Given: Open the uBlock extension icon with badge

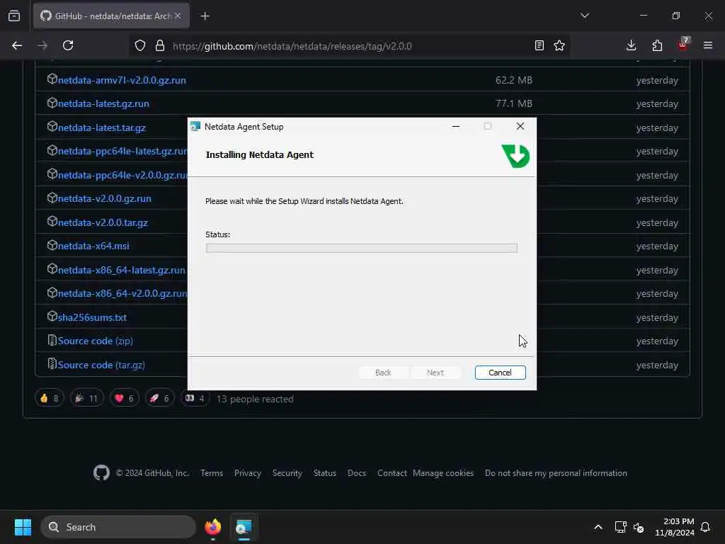Looking at the screenshot, I should 683,45.
